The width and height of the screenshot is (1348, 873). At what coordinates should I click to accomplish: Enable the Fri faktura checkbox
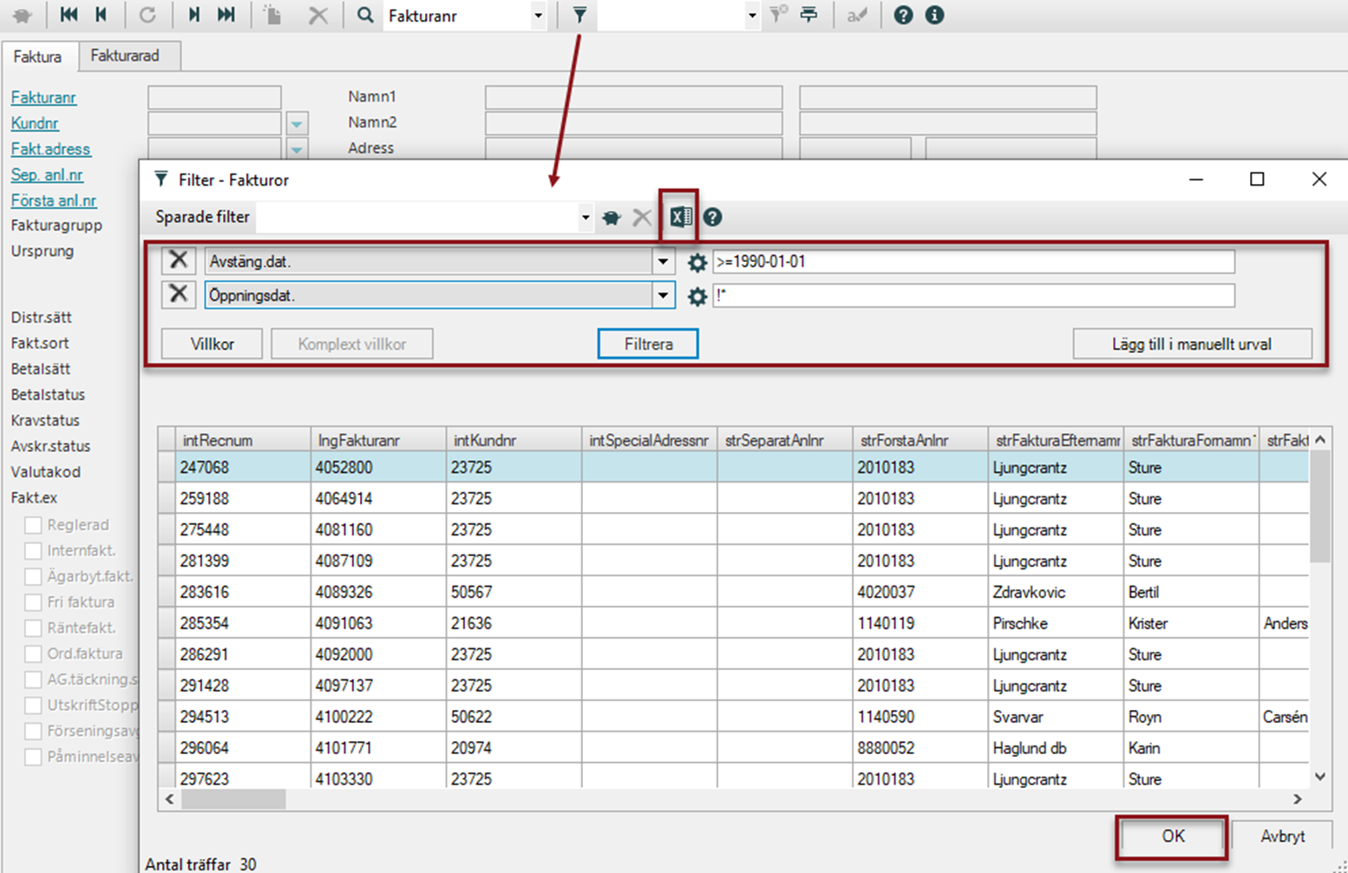pos(33,602)
